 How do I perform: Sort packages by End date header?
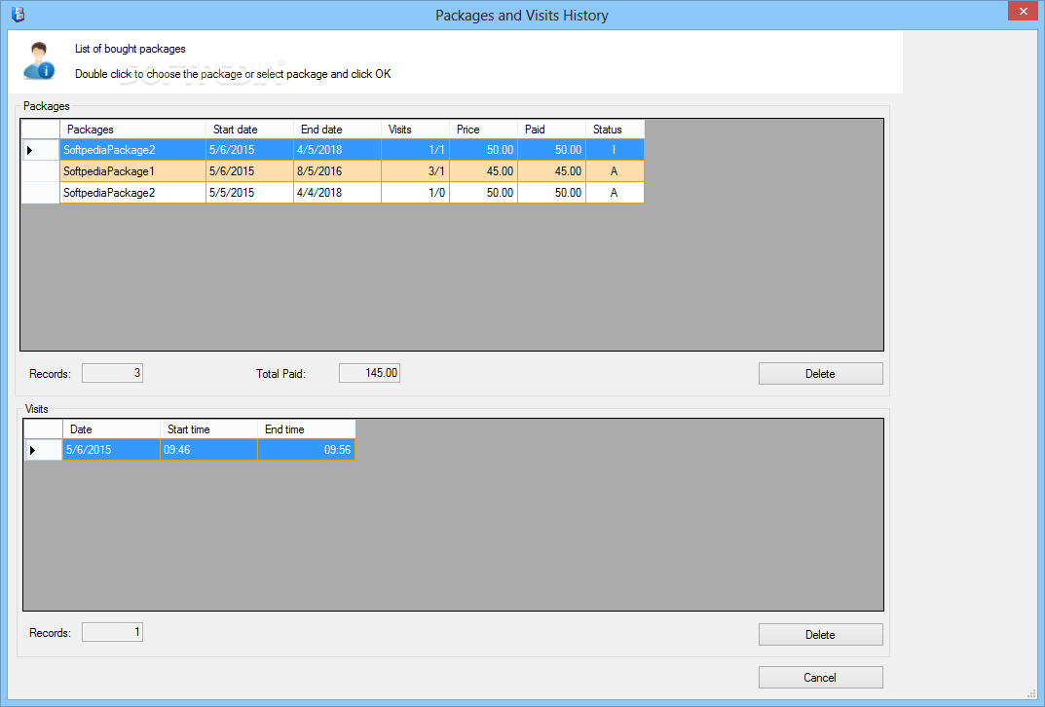click(337, 130)
